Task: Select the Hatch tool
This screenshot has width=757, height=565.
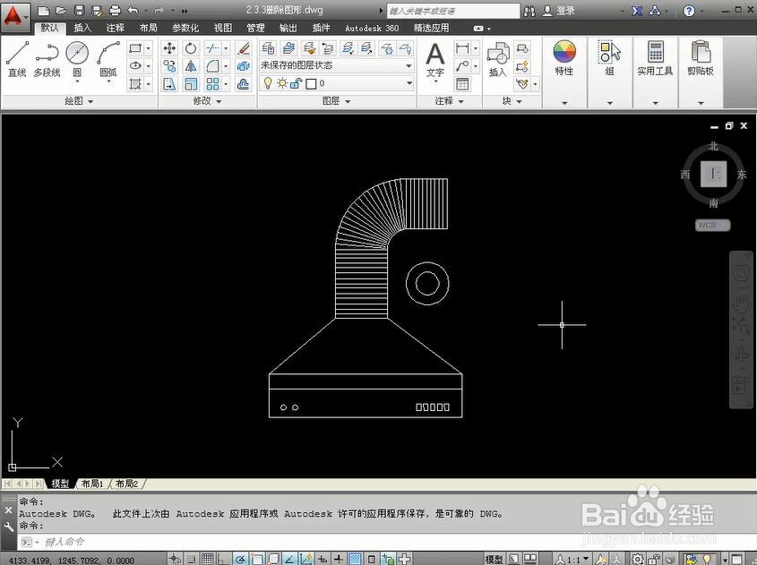Action: pos(135,84)
